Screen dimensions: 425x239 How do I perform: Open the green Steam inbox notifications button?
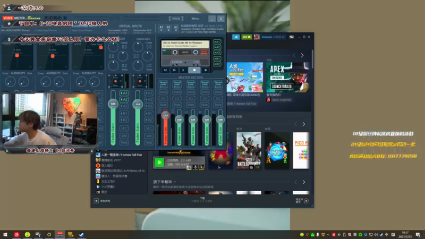pyautogui.click(x=246, y=37)
